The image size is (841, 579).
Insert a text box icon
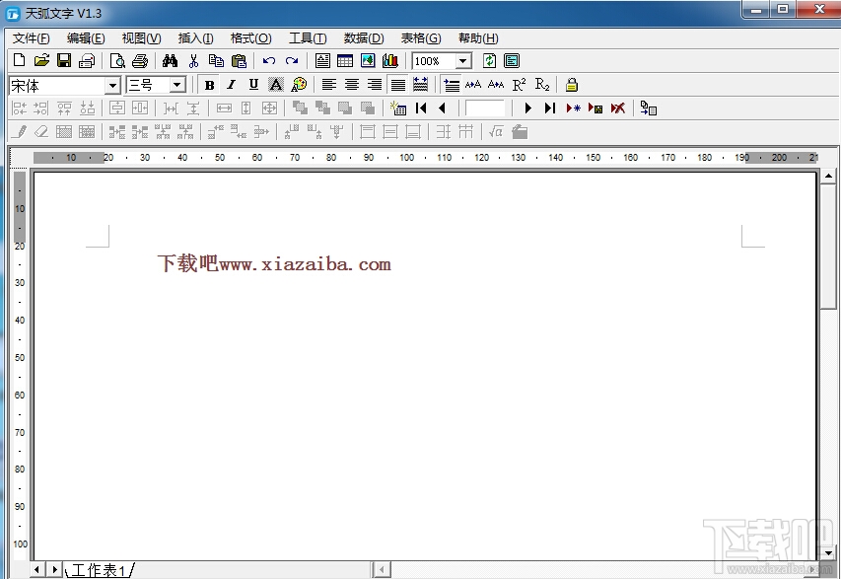pyautogui.click(x=322, y=60)
